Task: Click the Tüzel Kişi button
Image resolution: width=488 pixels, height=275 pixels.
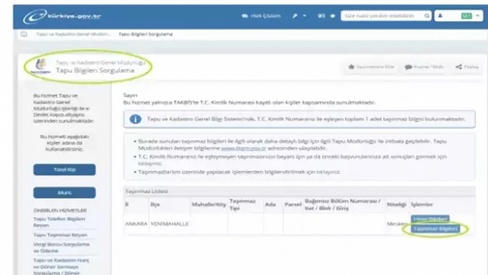Action: (x=64, y=170)
